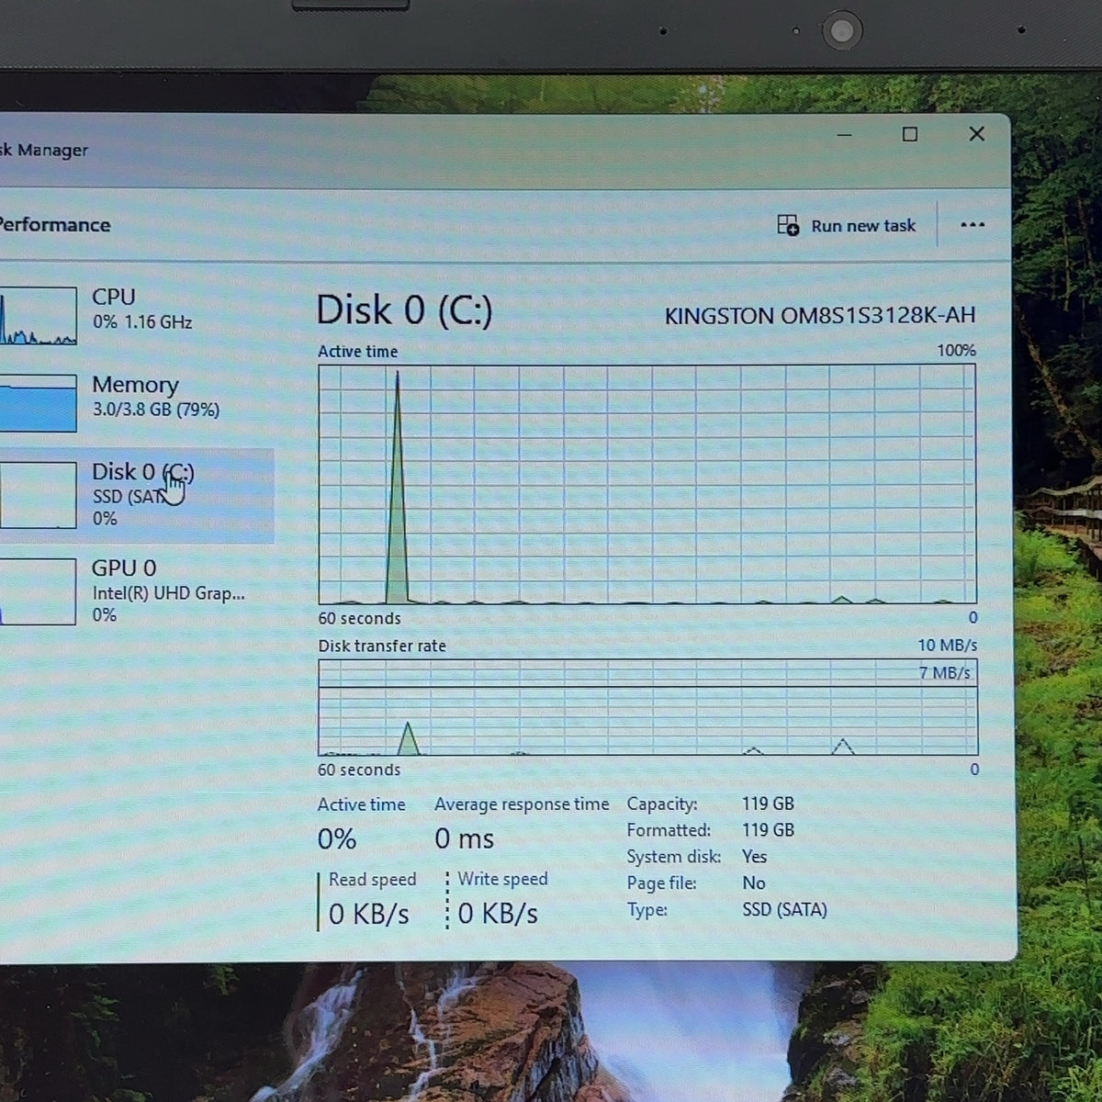This screenshot has width=1102, height=1102.
Task: Click the Disk 0 (C:) heading
Action: pos(404,311)
